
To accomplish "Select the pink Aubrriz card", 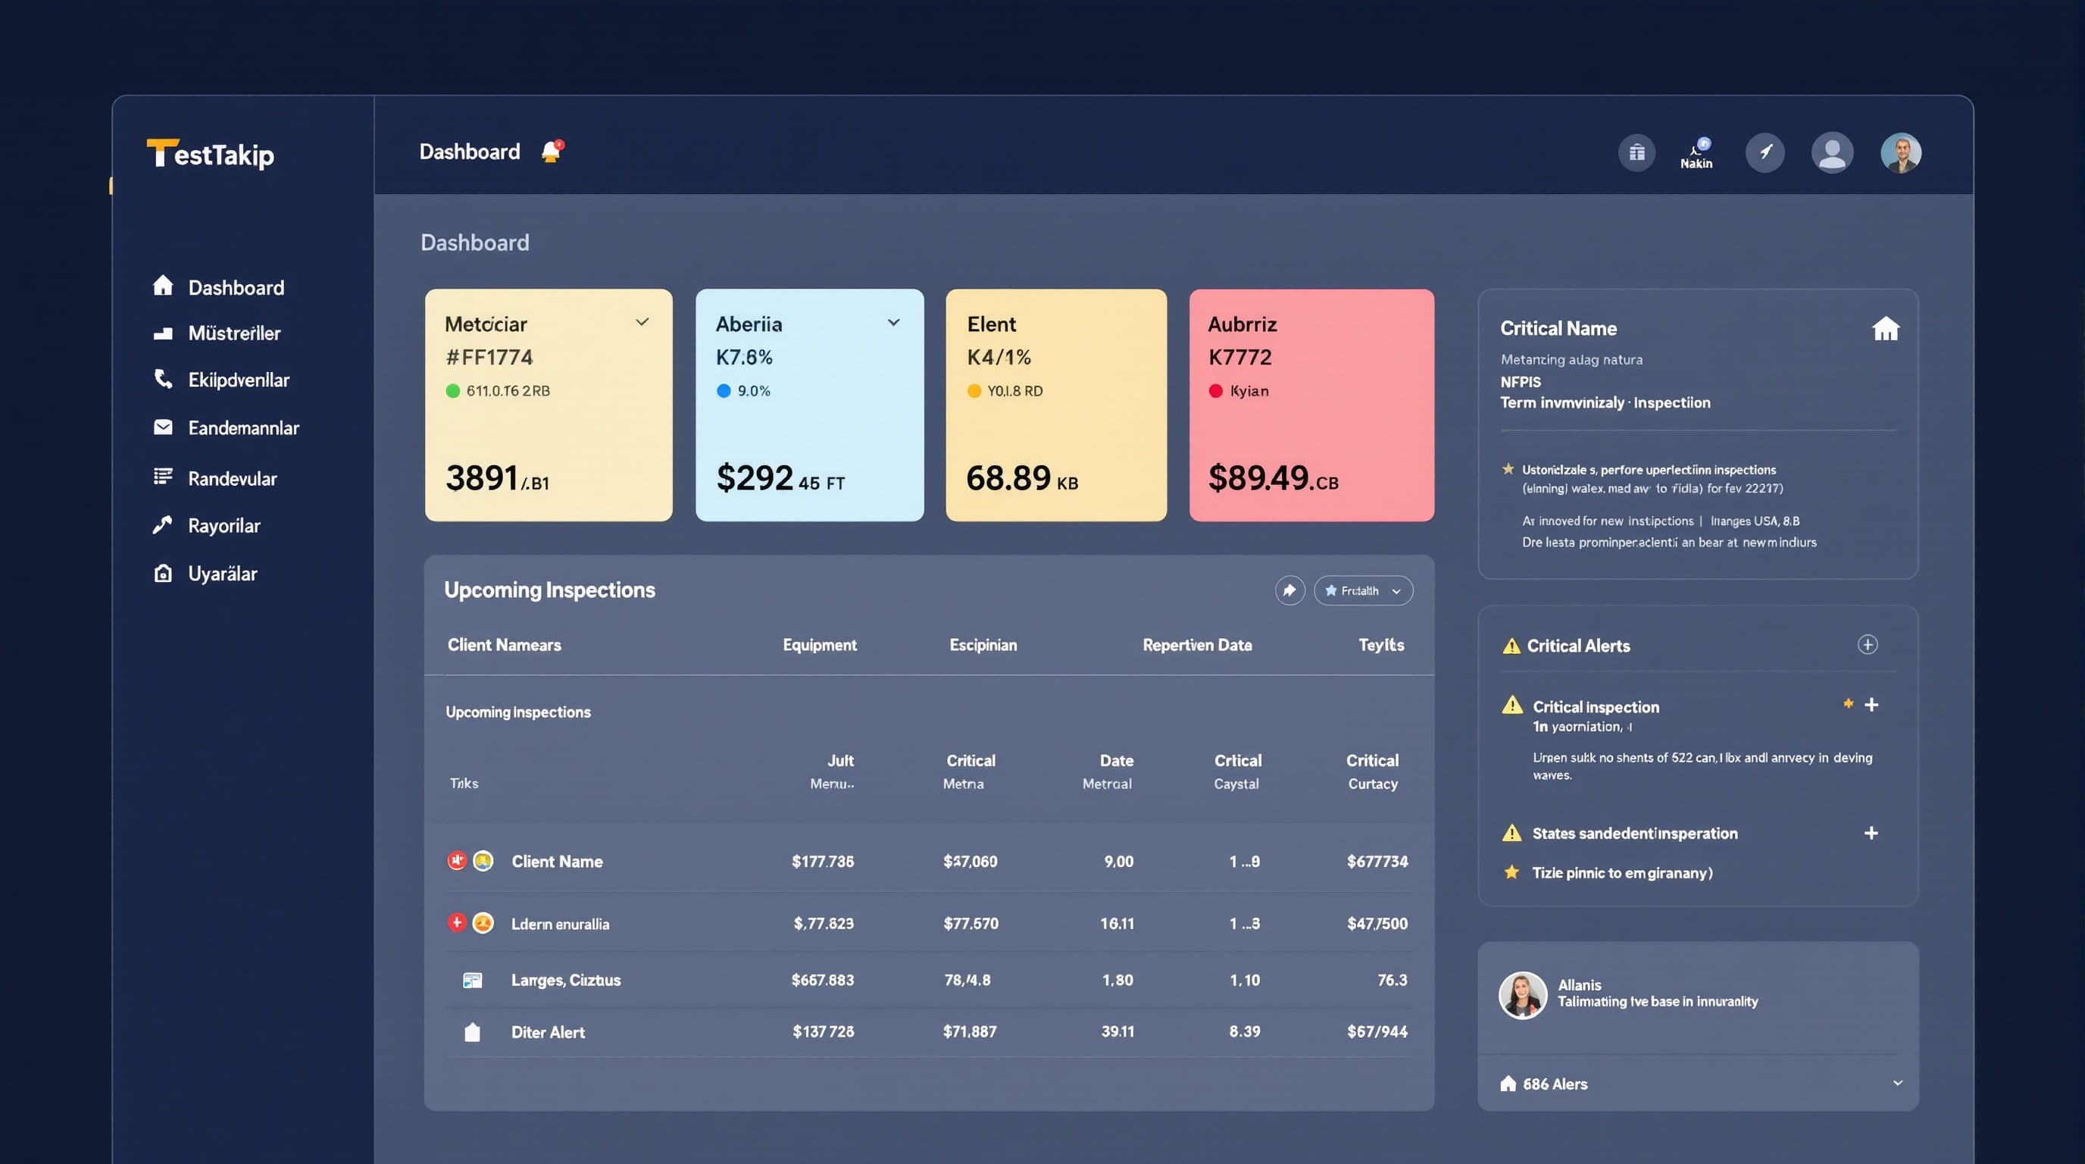I will coord(1311,405).
